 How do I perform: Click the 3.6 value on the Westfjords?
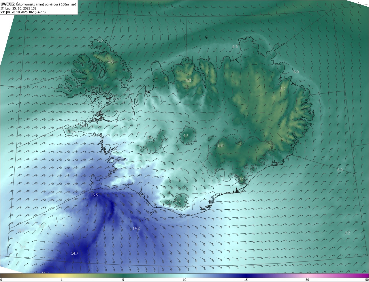(111, 61)
